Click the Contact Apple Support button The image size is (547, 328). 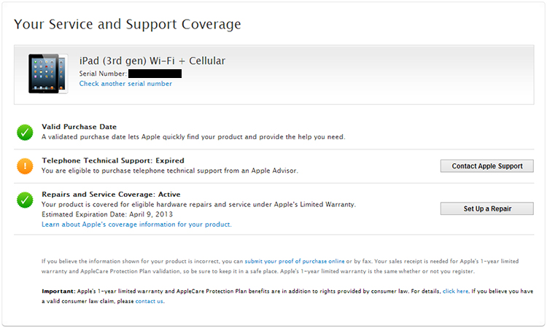pos(487,166)
